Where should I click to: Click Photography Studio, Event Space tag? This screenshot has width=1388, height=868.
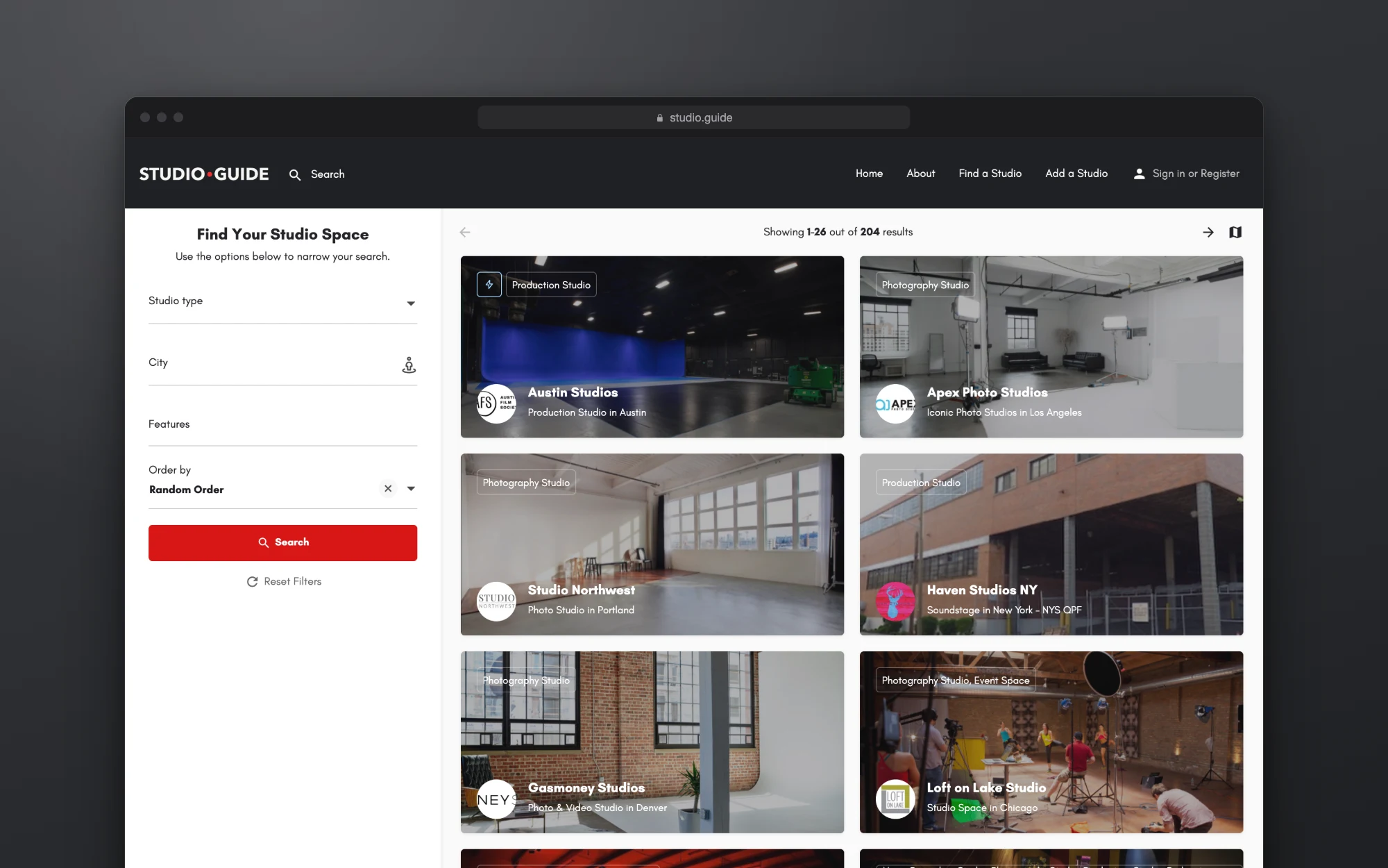[955, 681]
